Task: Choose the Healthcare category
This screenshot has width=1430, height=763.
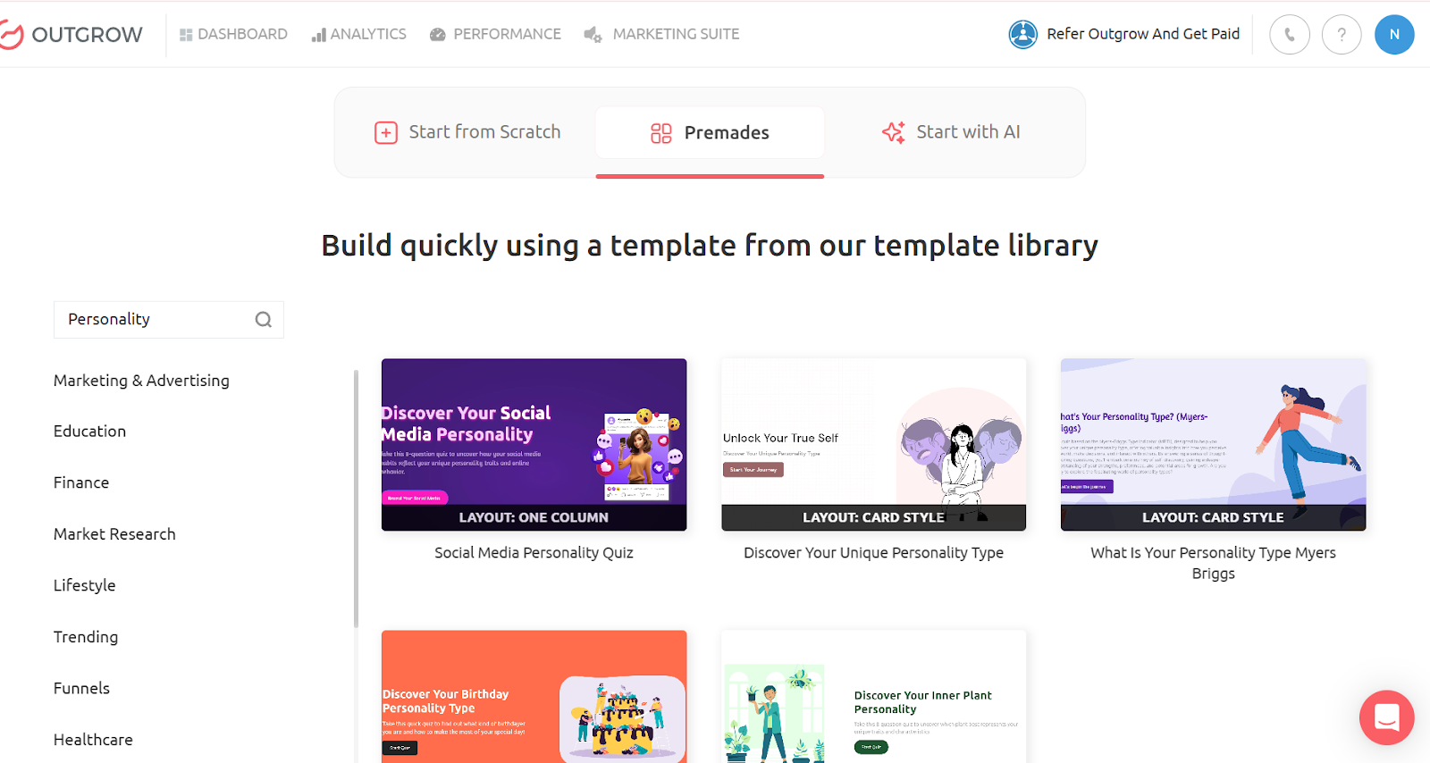Action: pyautogui.click(x=93, y=740)
